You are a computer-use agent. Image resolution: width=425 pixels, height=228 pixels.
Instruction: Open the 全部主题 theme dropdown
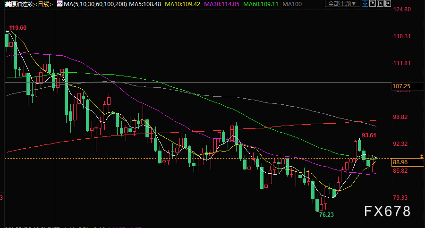coord(341,4)
